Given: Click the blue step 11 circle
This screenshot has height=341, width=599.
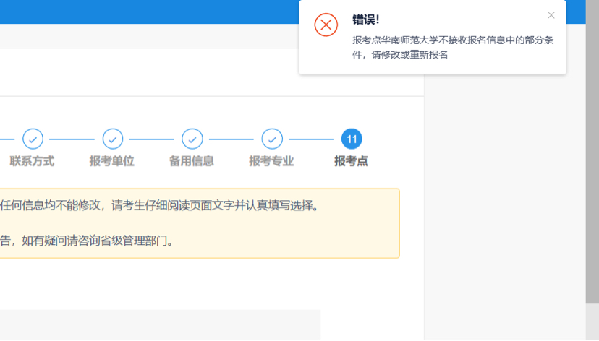Looking at the screenshot, I should point(352,139).
